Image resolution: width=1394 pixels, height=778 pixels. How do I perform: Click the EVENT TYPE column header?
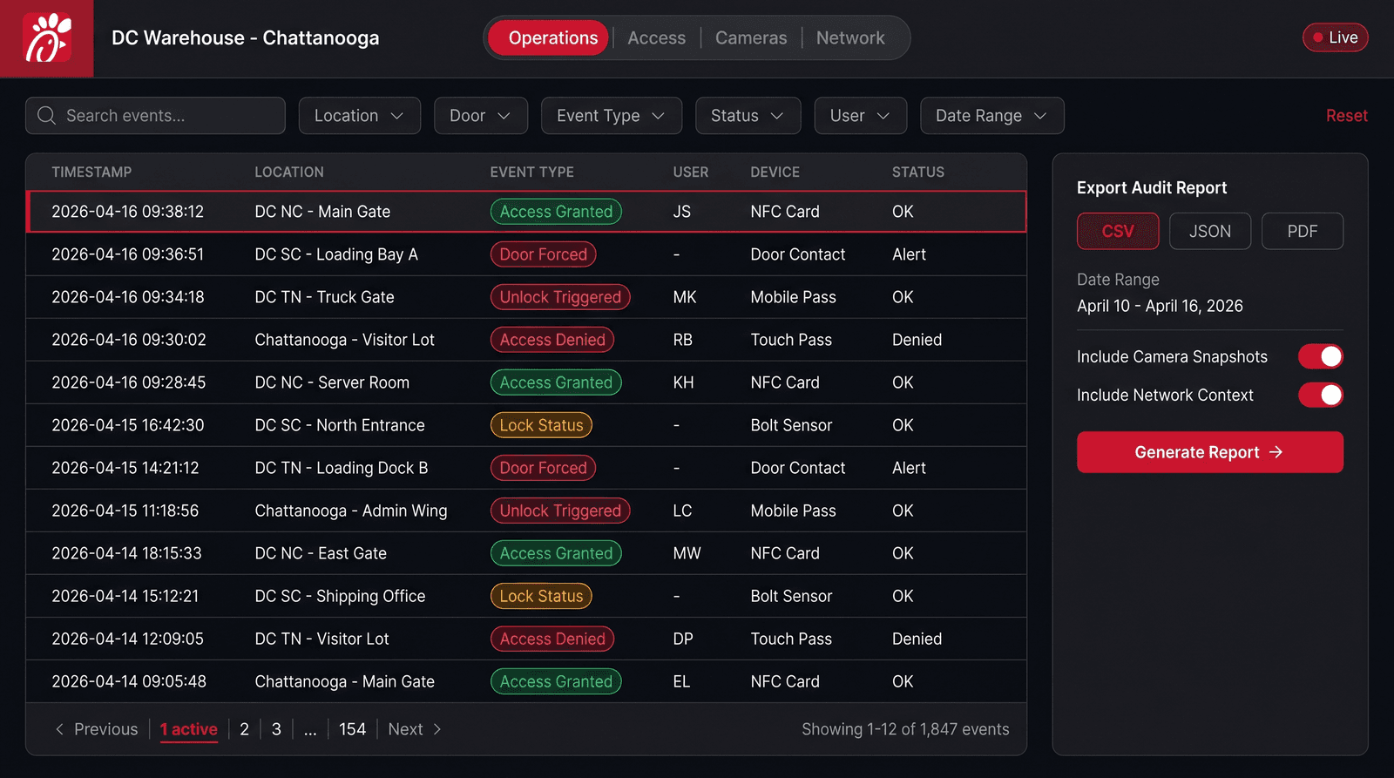[531, 173]
